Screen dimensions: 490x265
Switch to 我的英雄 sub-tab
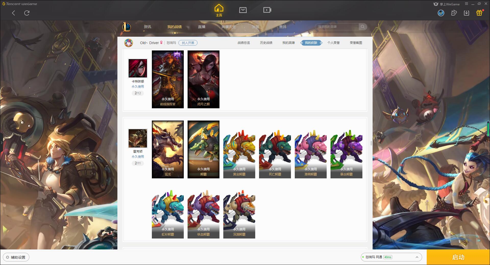click(x=289, y=43)
